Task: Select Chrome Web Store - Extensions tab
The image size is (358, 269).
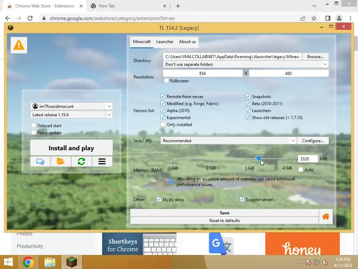Action: click(x=45, y=6)
